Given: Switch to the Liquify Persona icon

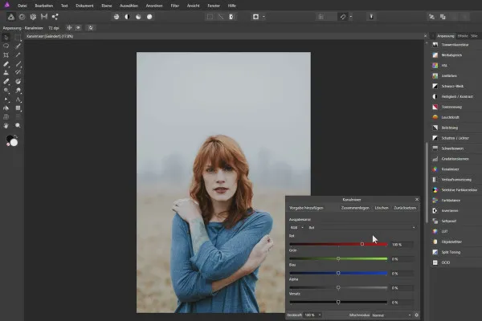Looking at the screenshot, I should 22,17.
